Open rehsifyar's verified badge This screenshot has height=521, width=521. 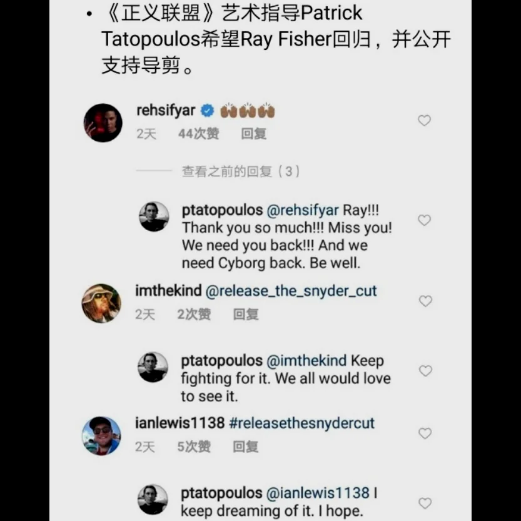coord(207,111)
